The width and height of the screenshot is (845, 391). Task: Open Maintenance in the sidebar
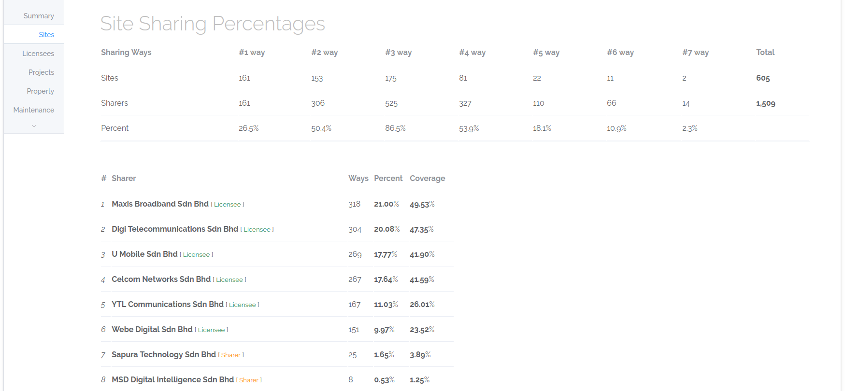tap(34, 110)
